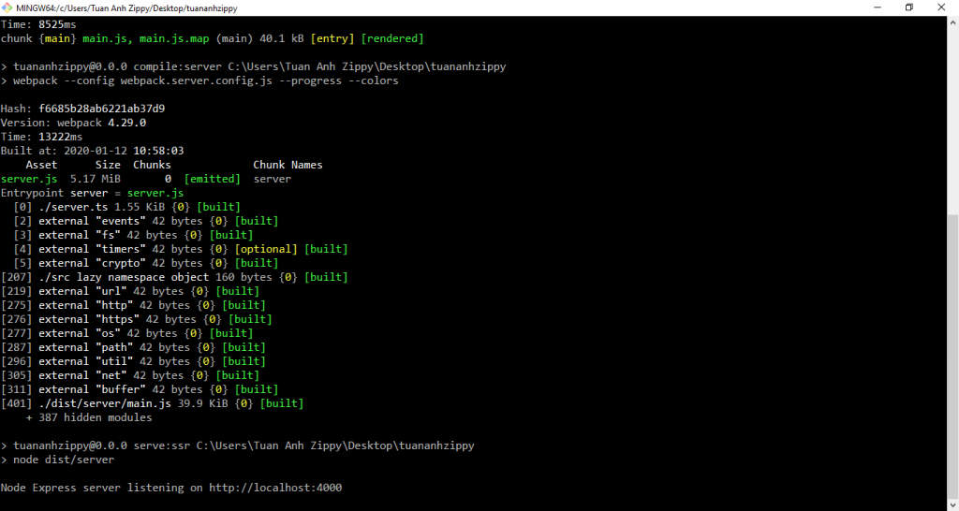The image size is (959, 511).
Task: Click the main.js.map chunk filename
Action: [174, 38]
